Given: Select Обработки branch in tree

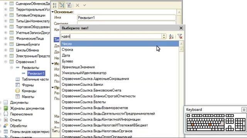Looking at the screenshot, I should [x=19, y=126].
